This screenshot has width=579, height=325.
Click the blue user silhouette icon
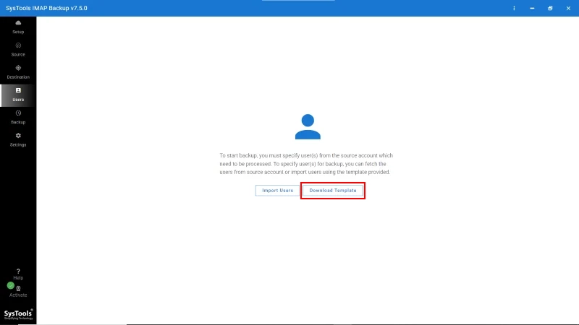pos(308,127)
